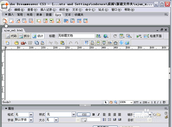Viewport: 172px width, 127px height.
Task: Render for TV media type
Action: (115, 43)
